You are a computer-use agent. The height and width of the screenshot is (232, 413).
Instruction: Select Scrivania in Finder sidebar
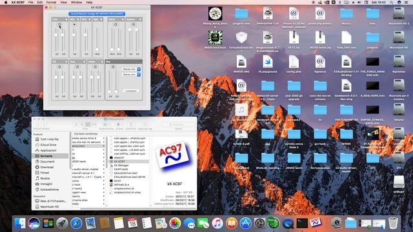(x=51, y=156)
